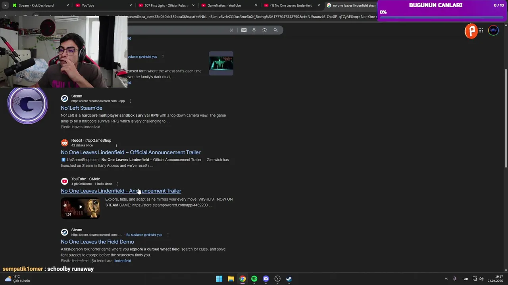The height and width of the screenshot is (285, 508).
Task: Open the Google apps grid menu
Action: pos(481,30)
